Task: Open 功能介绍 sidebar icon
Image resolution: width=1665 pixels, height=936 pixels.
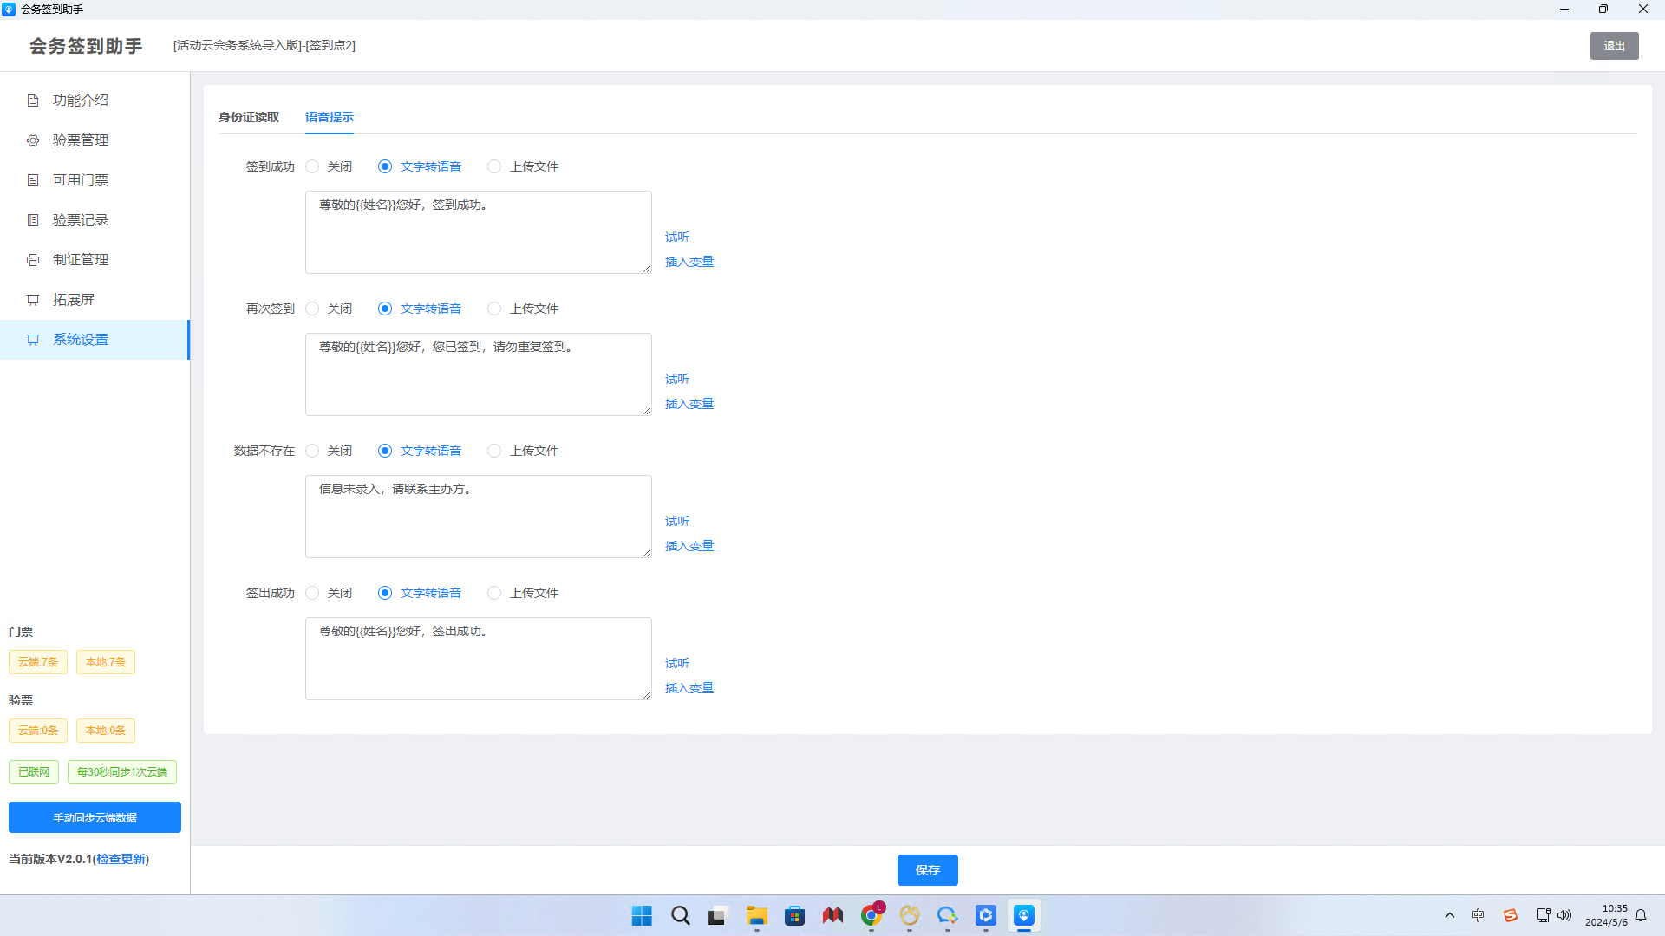Action: point(33,101)
